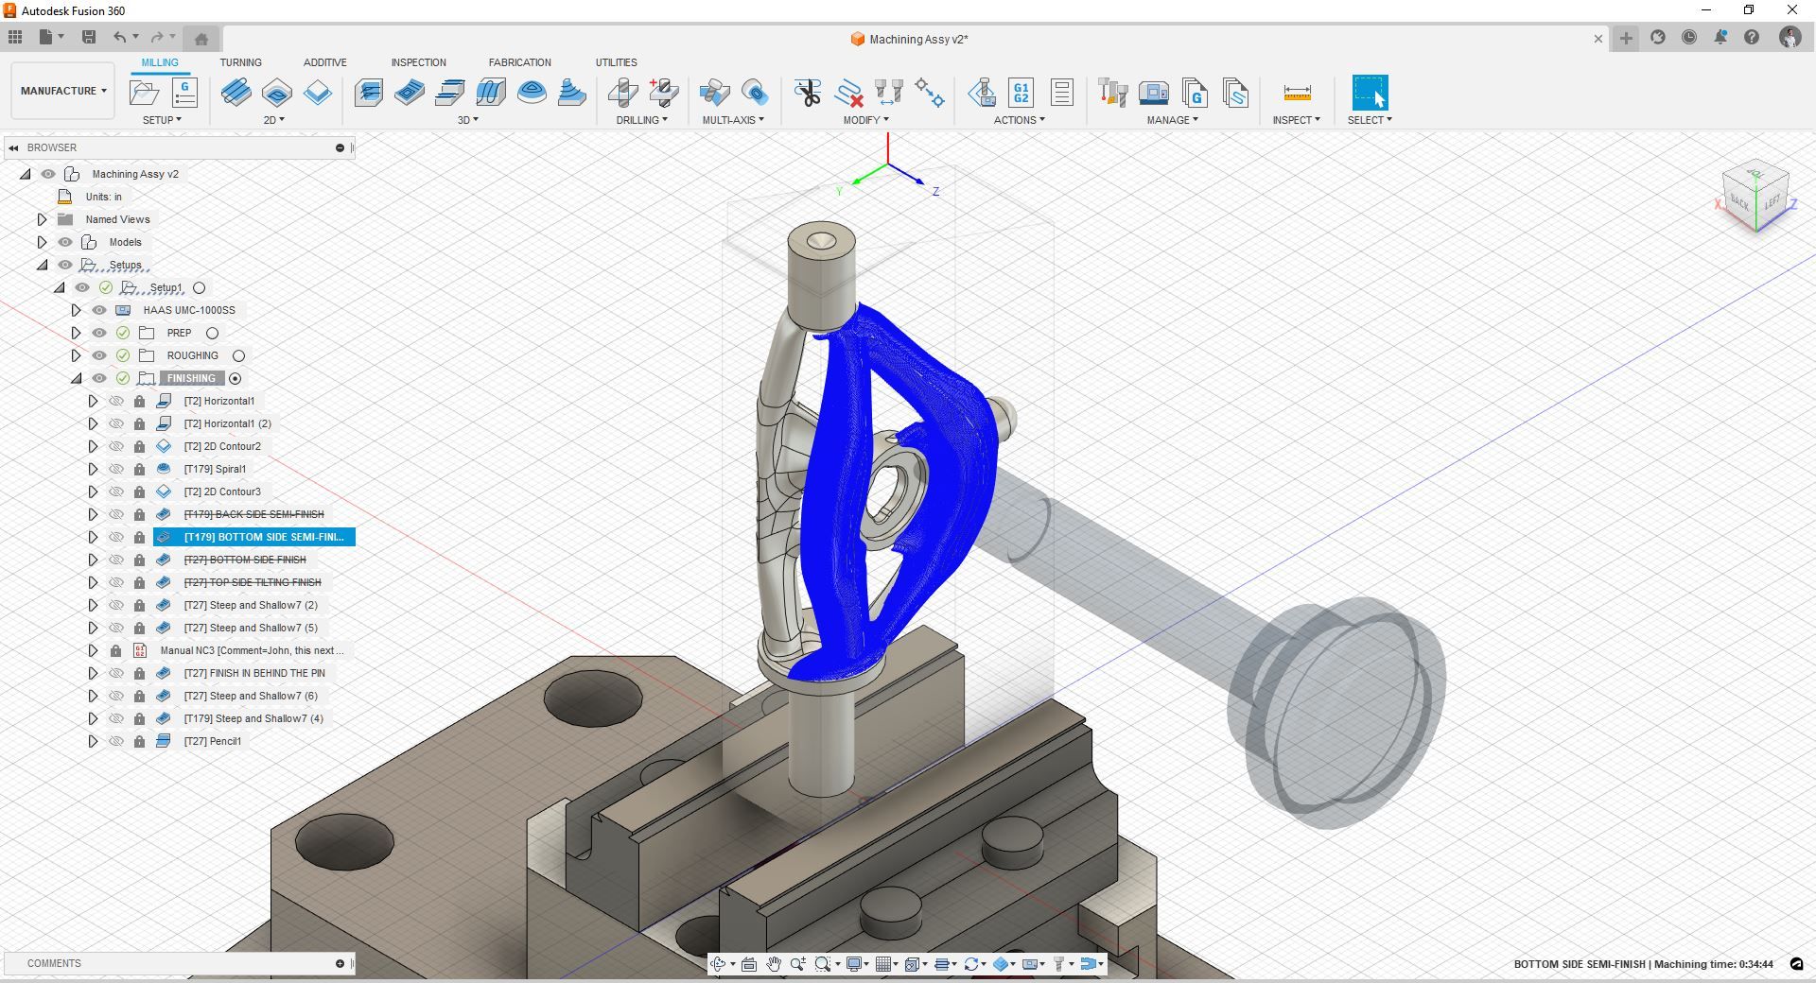The height and width of the screenshot is (983, 1816).
Task: Click the Multi-Axis Contour tool icon
Action: 755,93
